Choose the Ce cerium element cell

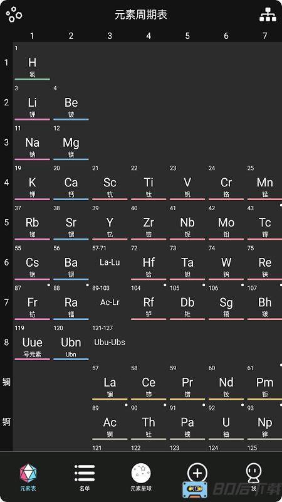point(149,382)
